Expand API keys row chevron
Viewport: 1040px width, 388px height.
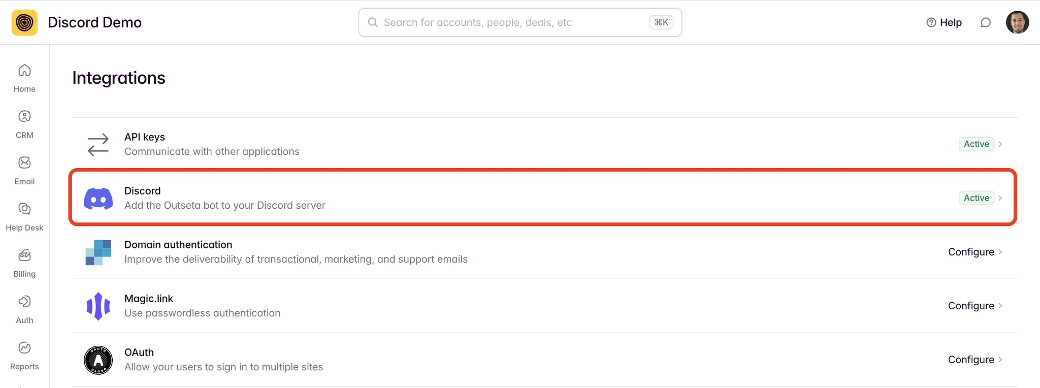click(x=1000, y=144)
